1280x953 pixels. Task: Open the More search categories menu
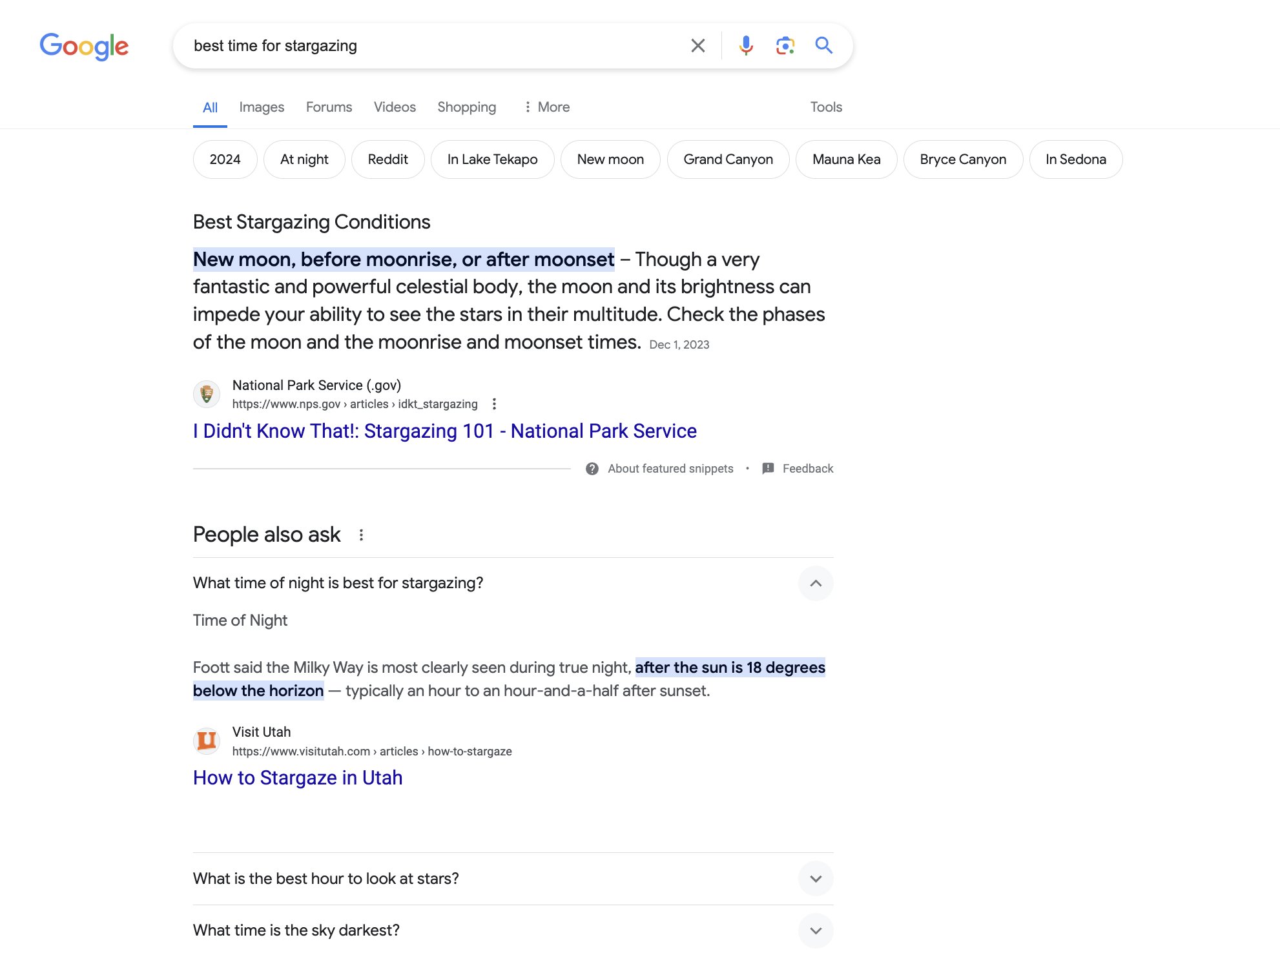click(546, 107)
